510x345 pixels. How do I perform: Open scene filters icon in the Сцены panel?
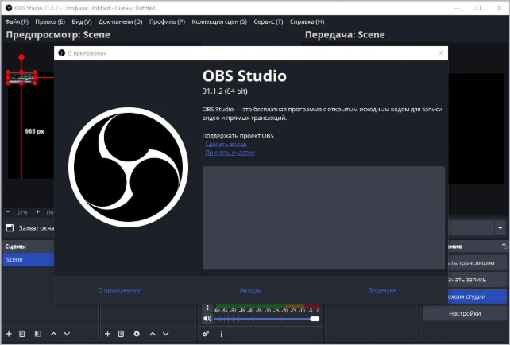37,334
